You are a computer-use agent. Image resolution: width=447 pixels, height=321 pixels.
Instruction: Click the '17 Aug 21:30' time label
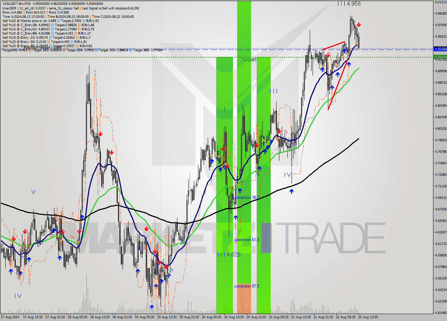pyautogui.click(x=55, y=317)
